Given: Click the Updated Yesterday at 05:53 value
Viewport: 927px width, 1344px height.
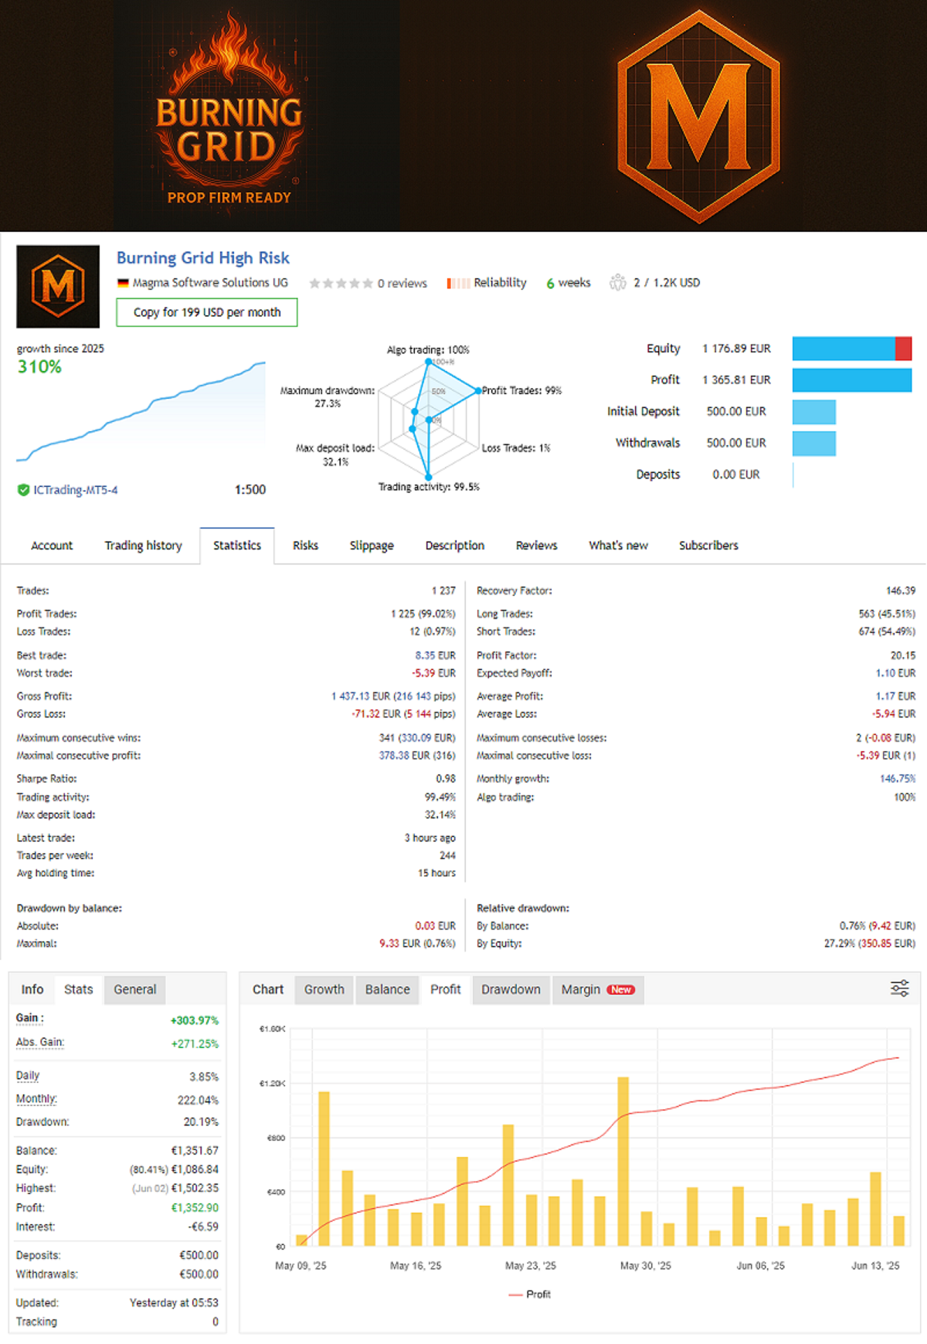Looking at the screenshot, I should 174,1302.
